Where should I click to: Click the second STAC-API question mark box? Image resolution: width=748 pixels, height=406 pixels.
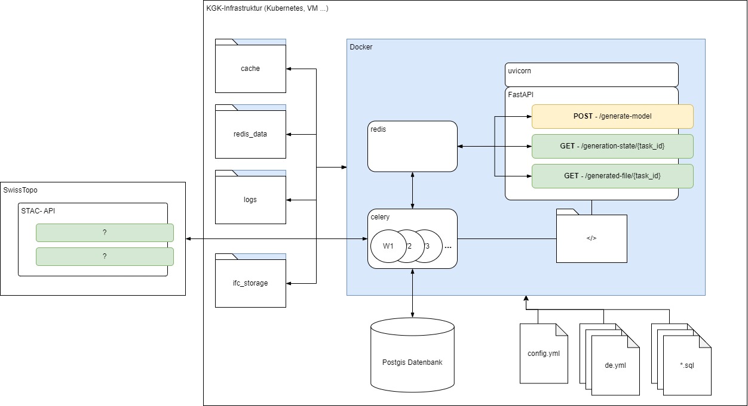click(105, 256)
